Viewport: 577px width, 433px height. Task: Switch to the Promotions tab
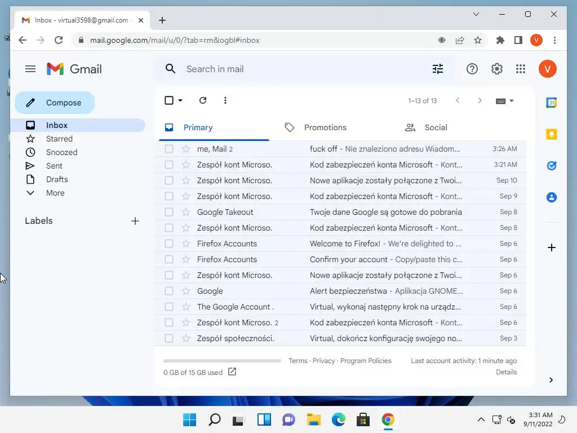[325, 127]
